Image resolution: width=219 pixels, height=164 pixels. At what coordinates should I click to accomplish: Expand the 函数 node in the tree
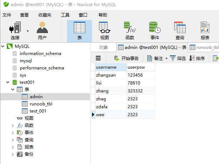coord(13,126)
